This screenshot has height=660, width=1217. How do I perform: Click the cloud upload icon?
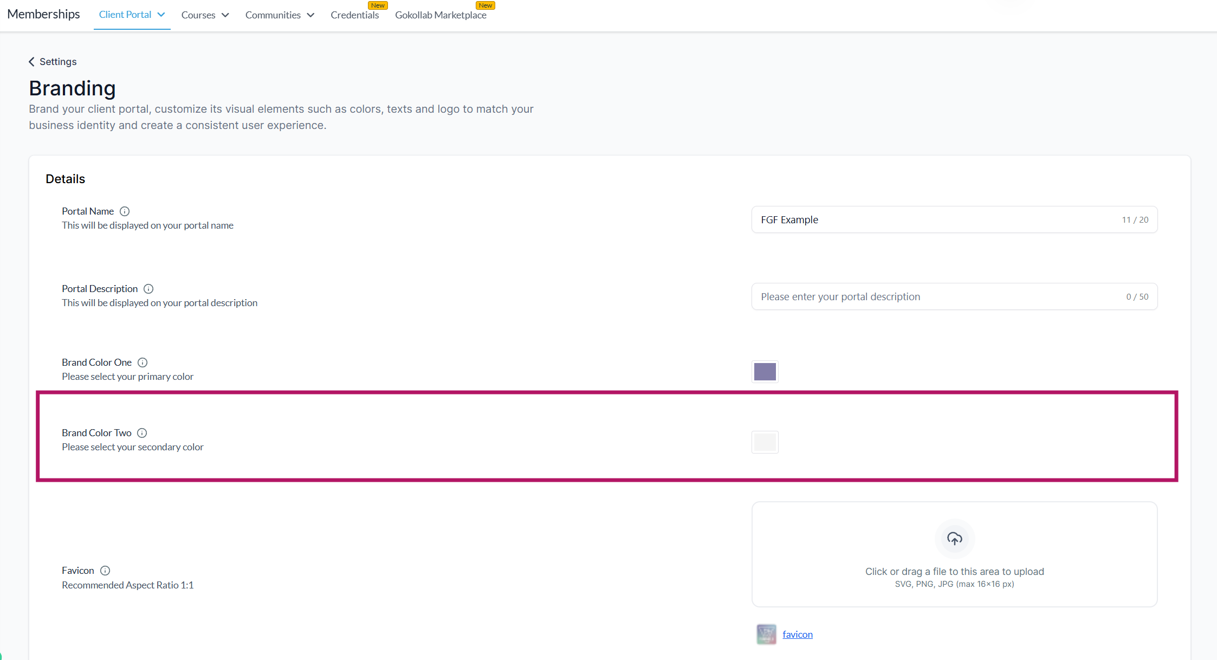(x=954, y=539)
